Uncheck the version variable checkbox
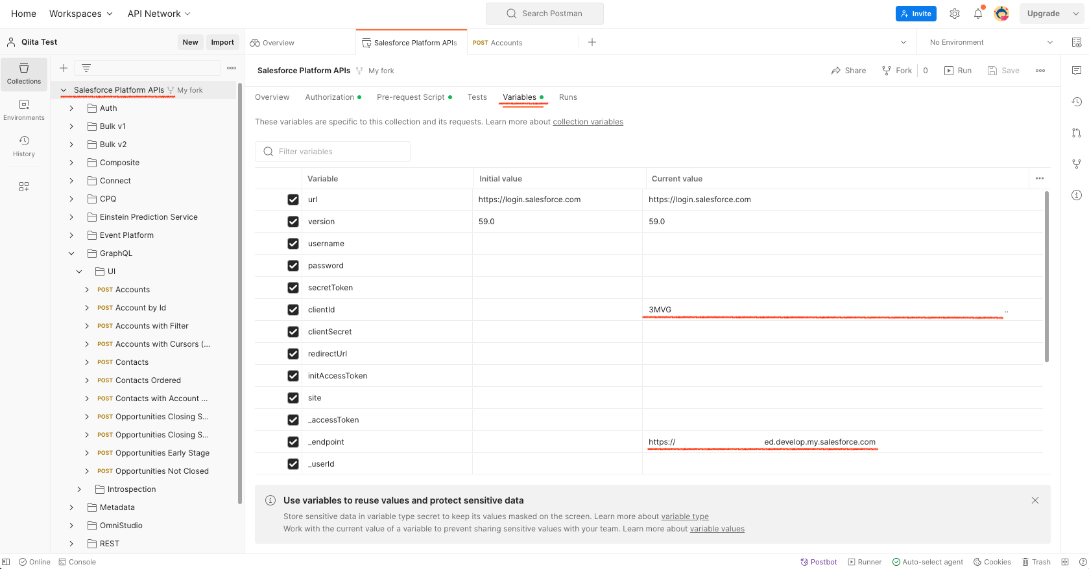 [x=293, y=222]
